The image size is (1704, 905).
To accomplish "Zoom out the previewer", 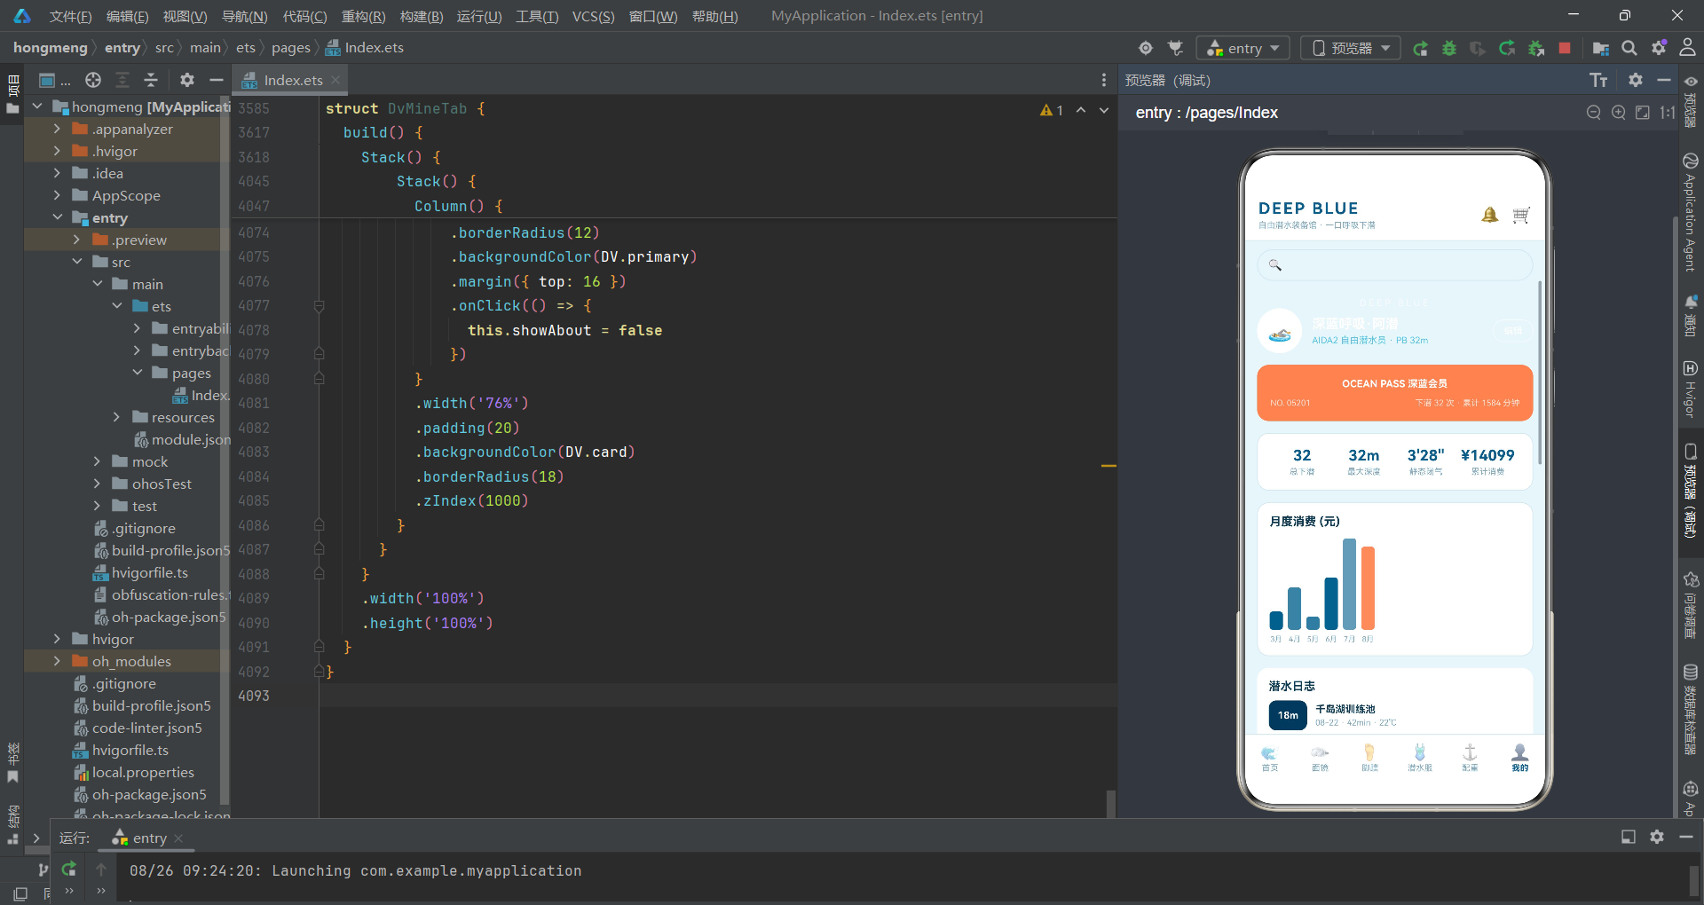I will point(1594,113).
